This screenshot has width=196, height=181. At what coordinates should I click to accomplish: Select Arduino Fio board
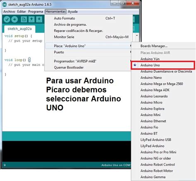pyautogui.click(x=163, y=127)
